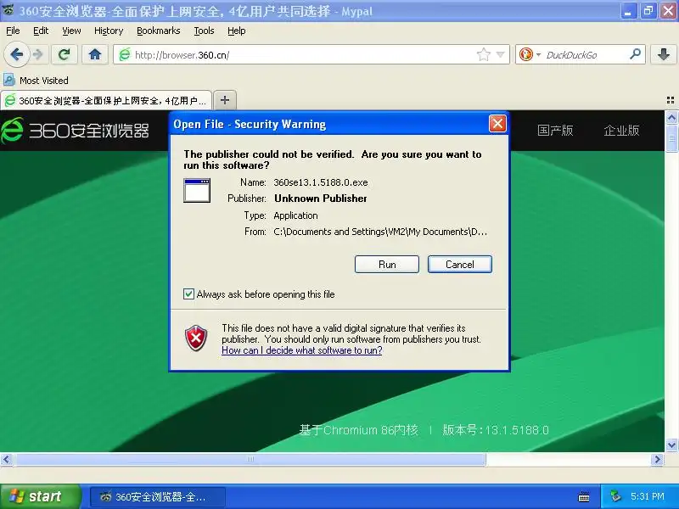
Task: Click the 版本号:13.1.5188.0 text
Action: [x=496, y=430]
